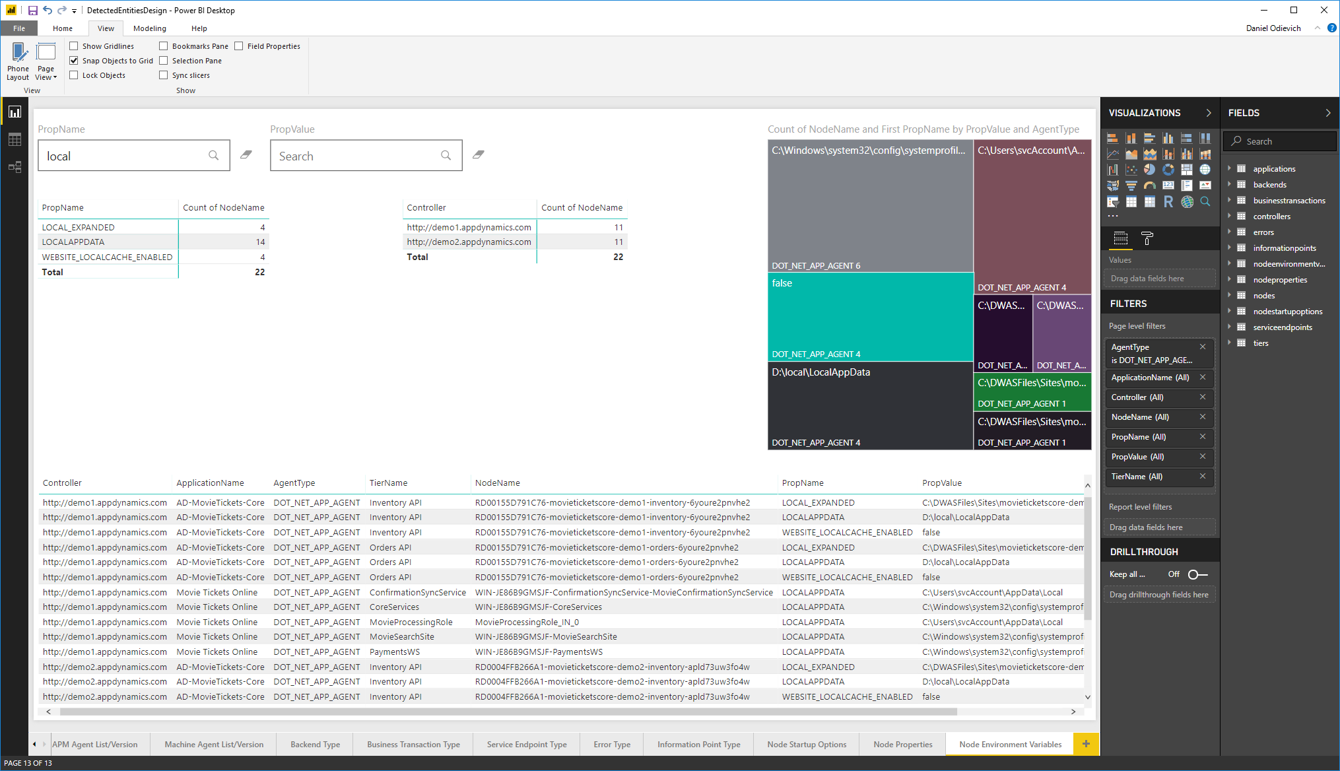Open the Format paint roller tab
1340x771 pixels.
[x=1147, y=238]
